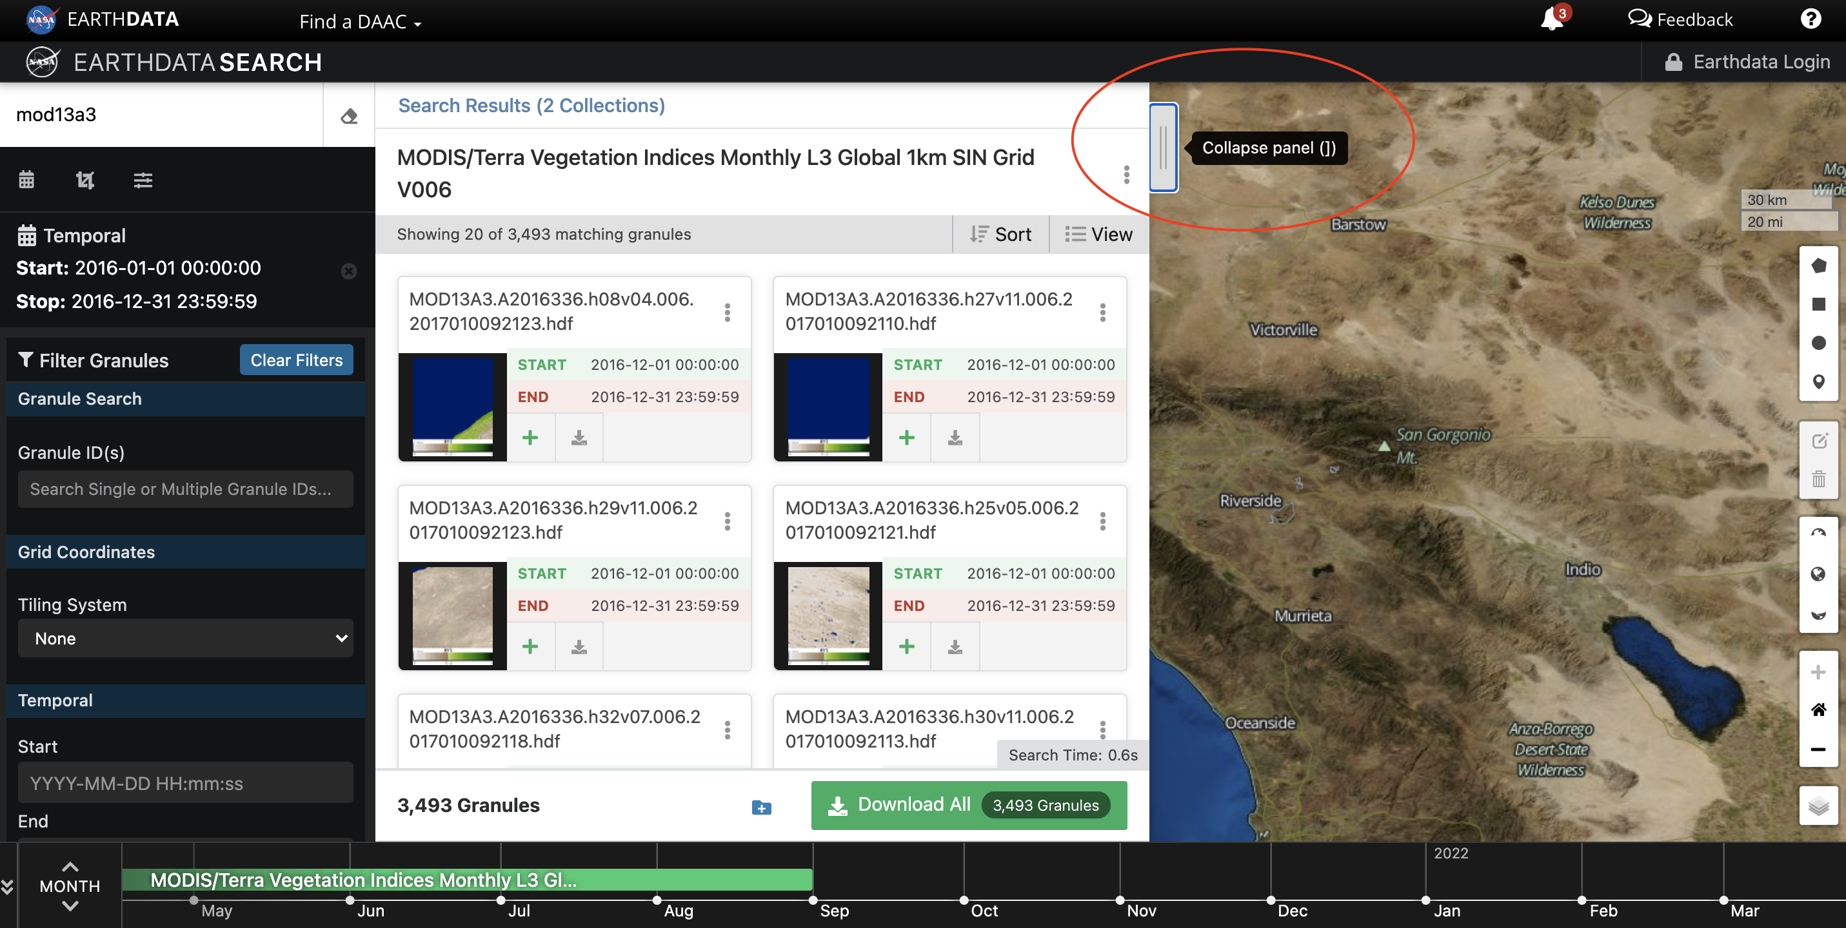Go back to Search Results (2 Collections)

[x=531, y=105]
